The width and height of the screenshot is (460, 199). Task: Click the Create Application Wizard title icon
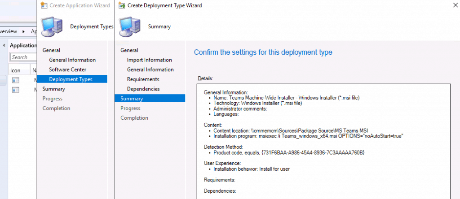pyautogui.click(x=44, y=5)
